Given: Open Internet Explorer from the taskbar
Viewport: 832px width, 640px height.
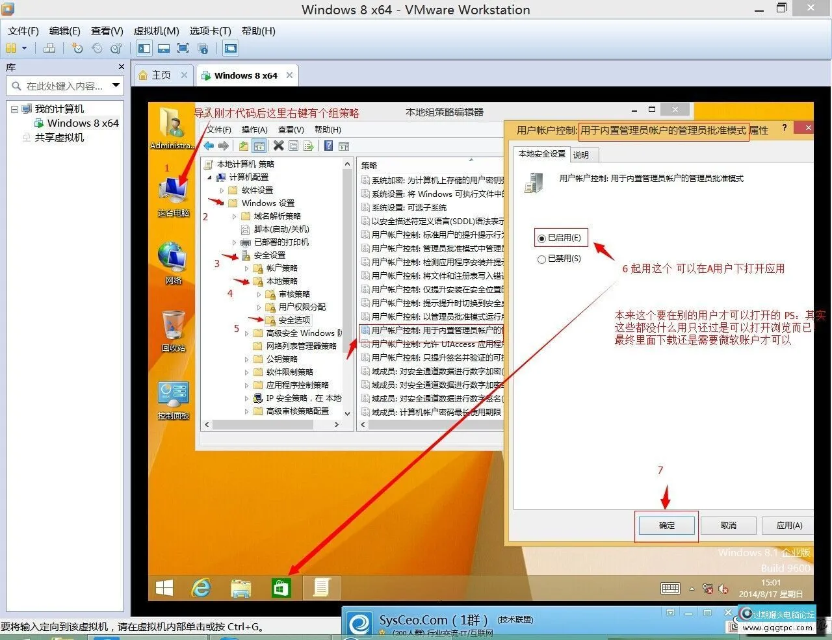Looking at the screenshot, I should (x=201, y=587).
